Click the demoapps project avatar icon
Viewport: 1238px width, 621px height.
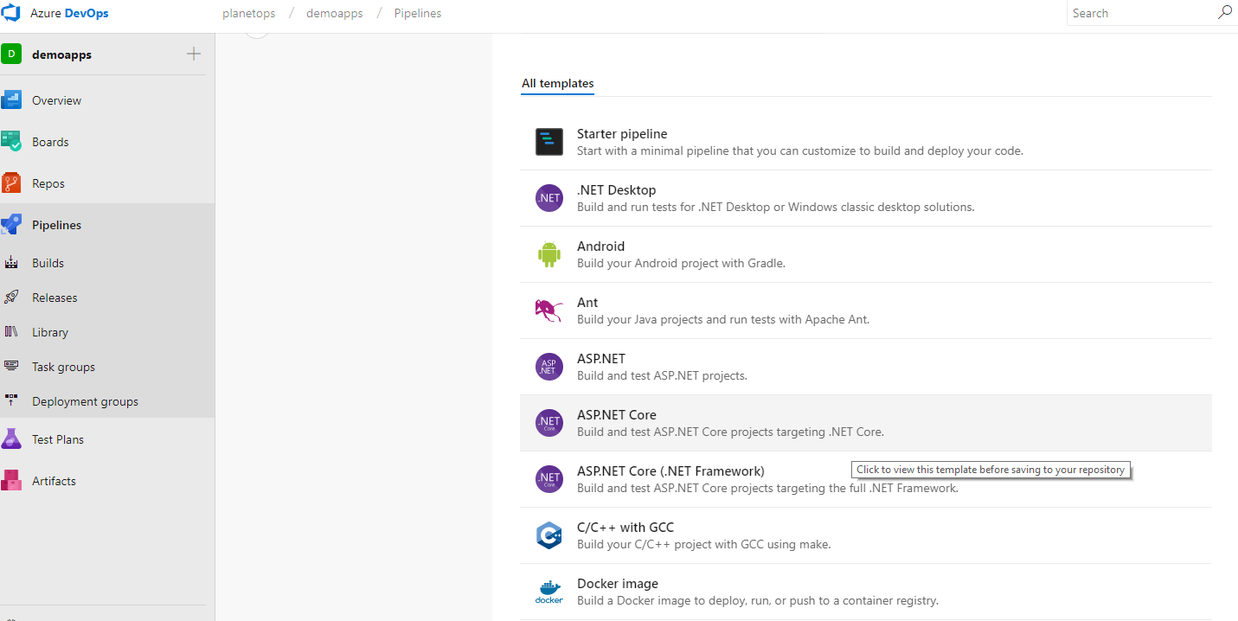11,54
